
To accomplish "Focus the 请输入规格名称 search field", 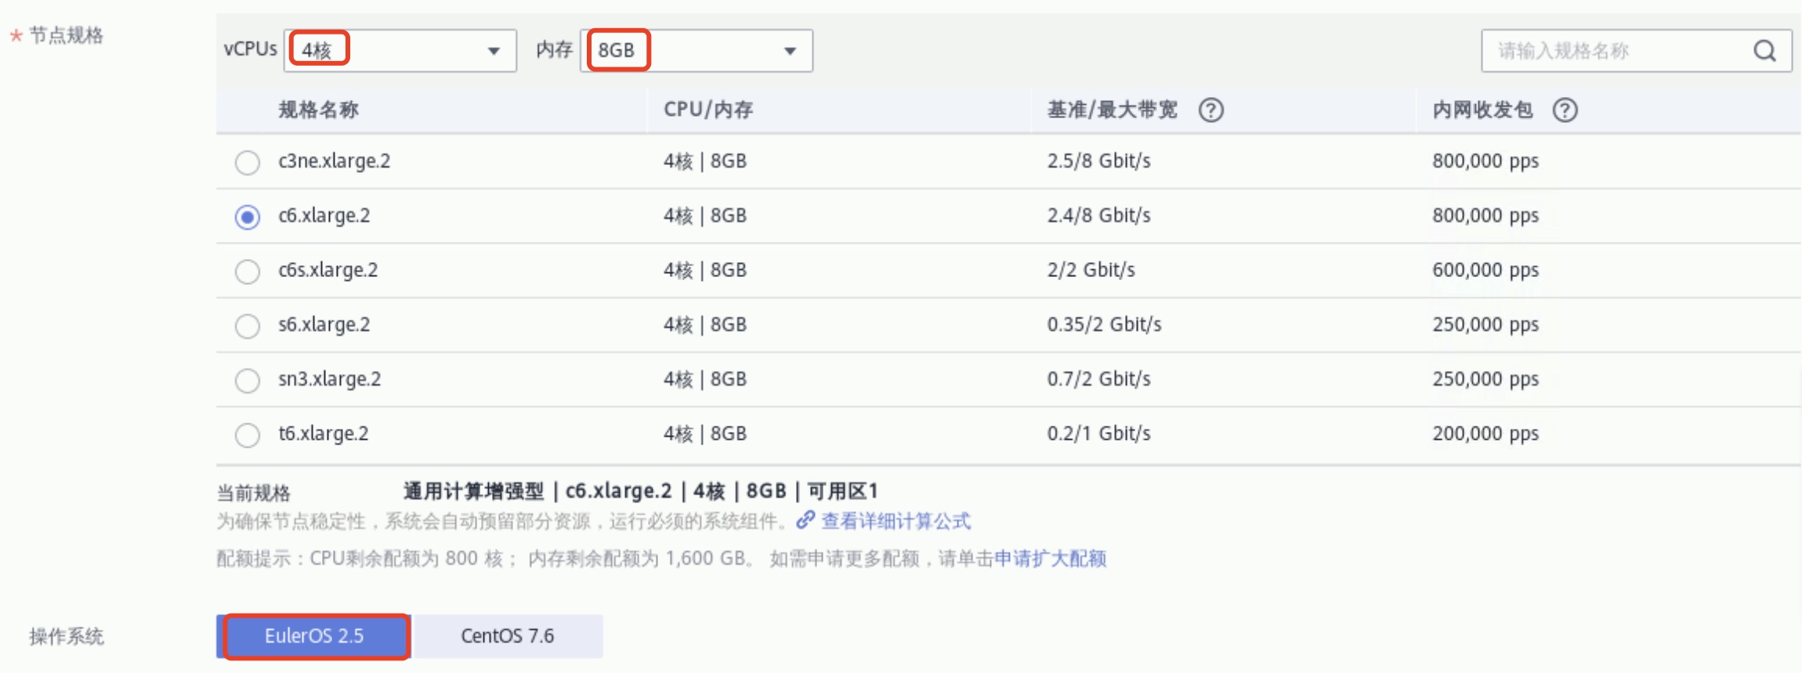I will click(1614, 51).
